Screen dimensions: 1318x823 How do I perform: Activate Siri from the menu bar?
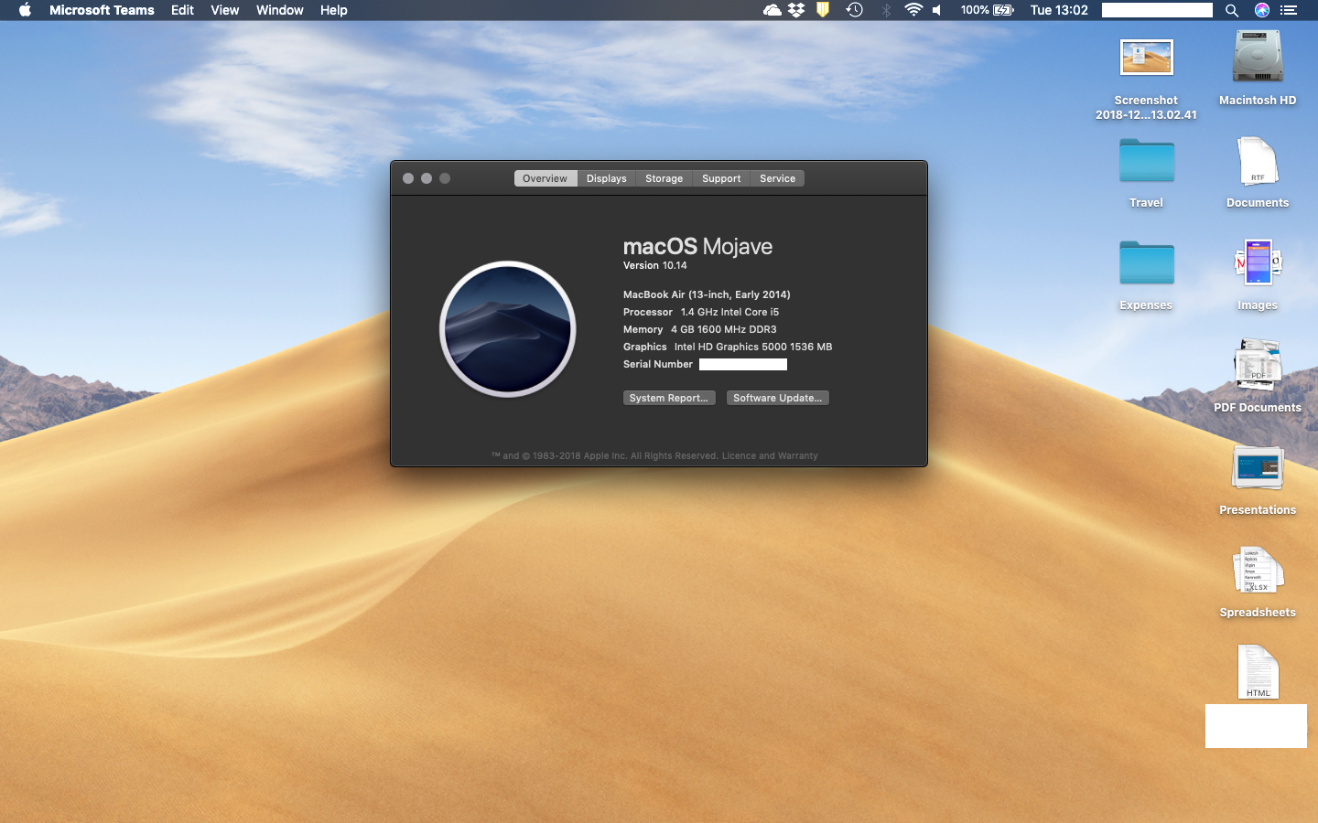click(1261, 10)
